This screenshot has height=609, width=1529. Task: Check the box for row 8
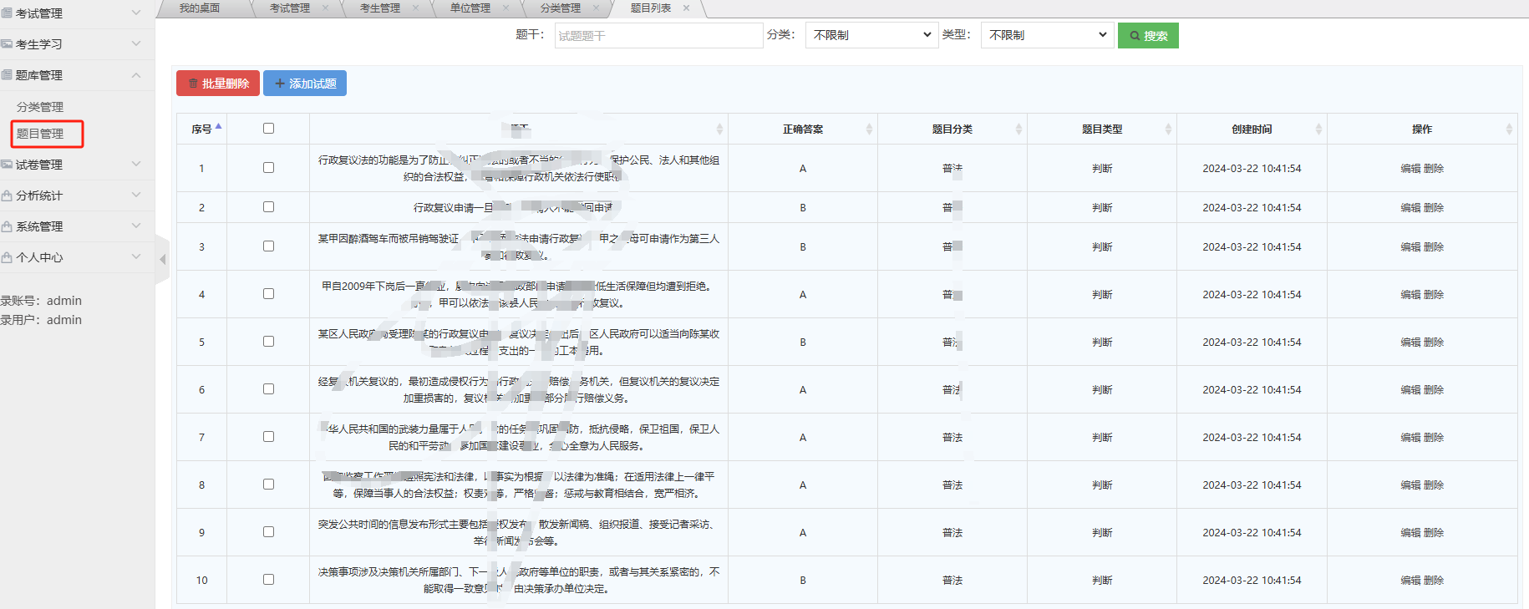(x=268, y=484)
